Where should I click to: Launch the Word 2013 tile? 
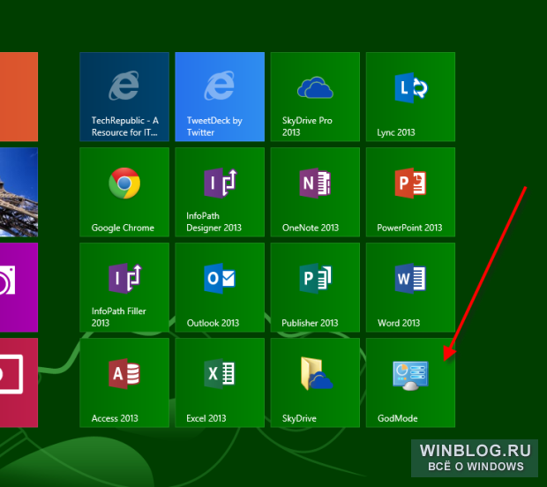(x=410, y=287)
